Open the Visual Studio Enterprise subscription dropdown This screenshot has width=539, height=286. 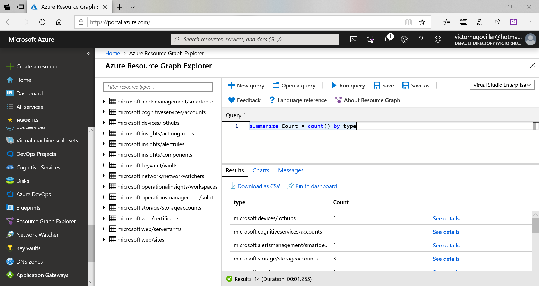[502, 85]
